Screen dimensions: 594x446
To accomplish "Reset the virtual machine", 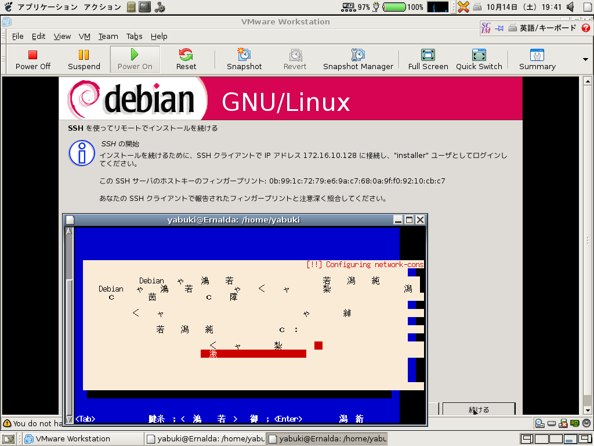I will pos(186,60).
